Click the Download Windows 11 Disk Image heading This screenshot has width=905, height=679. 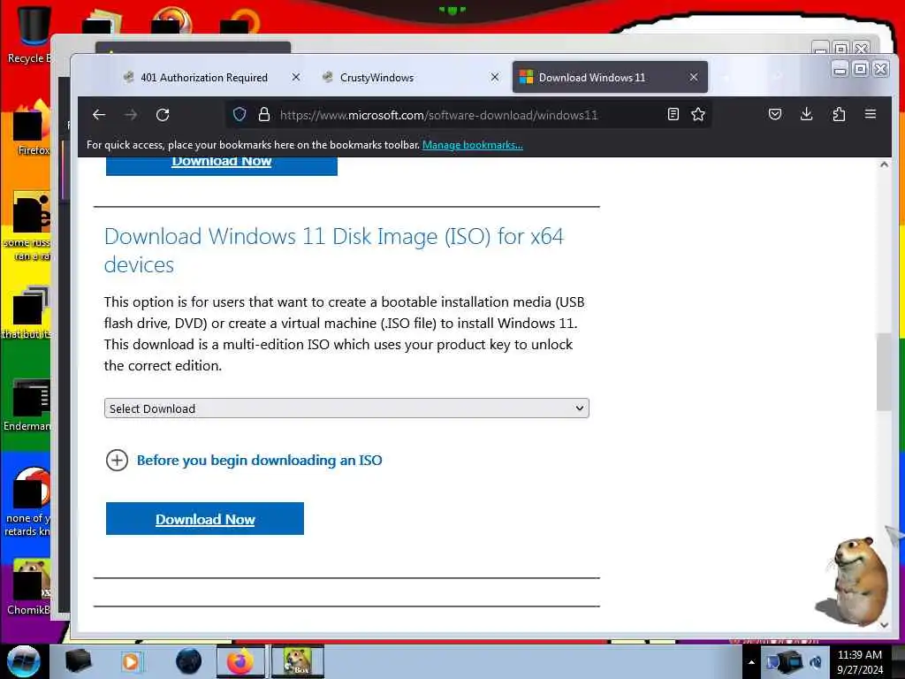(x=333, y=250)
